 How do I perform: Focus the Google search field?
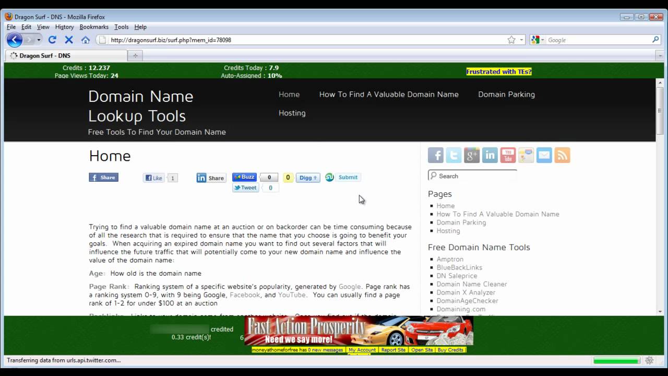click(598, 40)
